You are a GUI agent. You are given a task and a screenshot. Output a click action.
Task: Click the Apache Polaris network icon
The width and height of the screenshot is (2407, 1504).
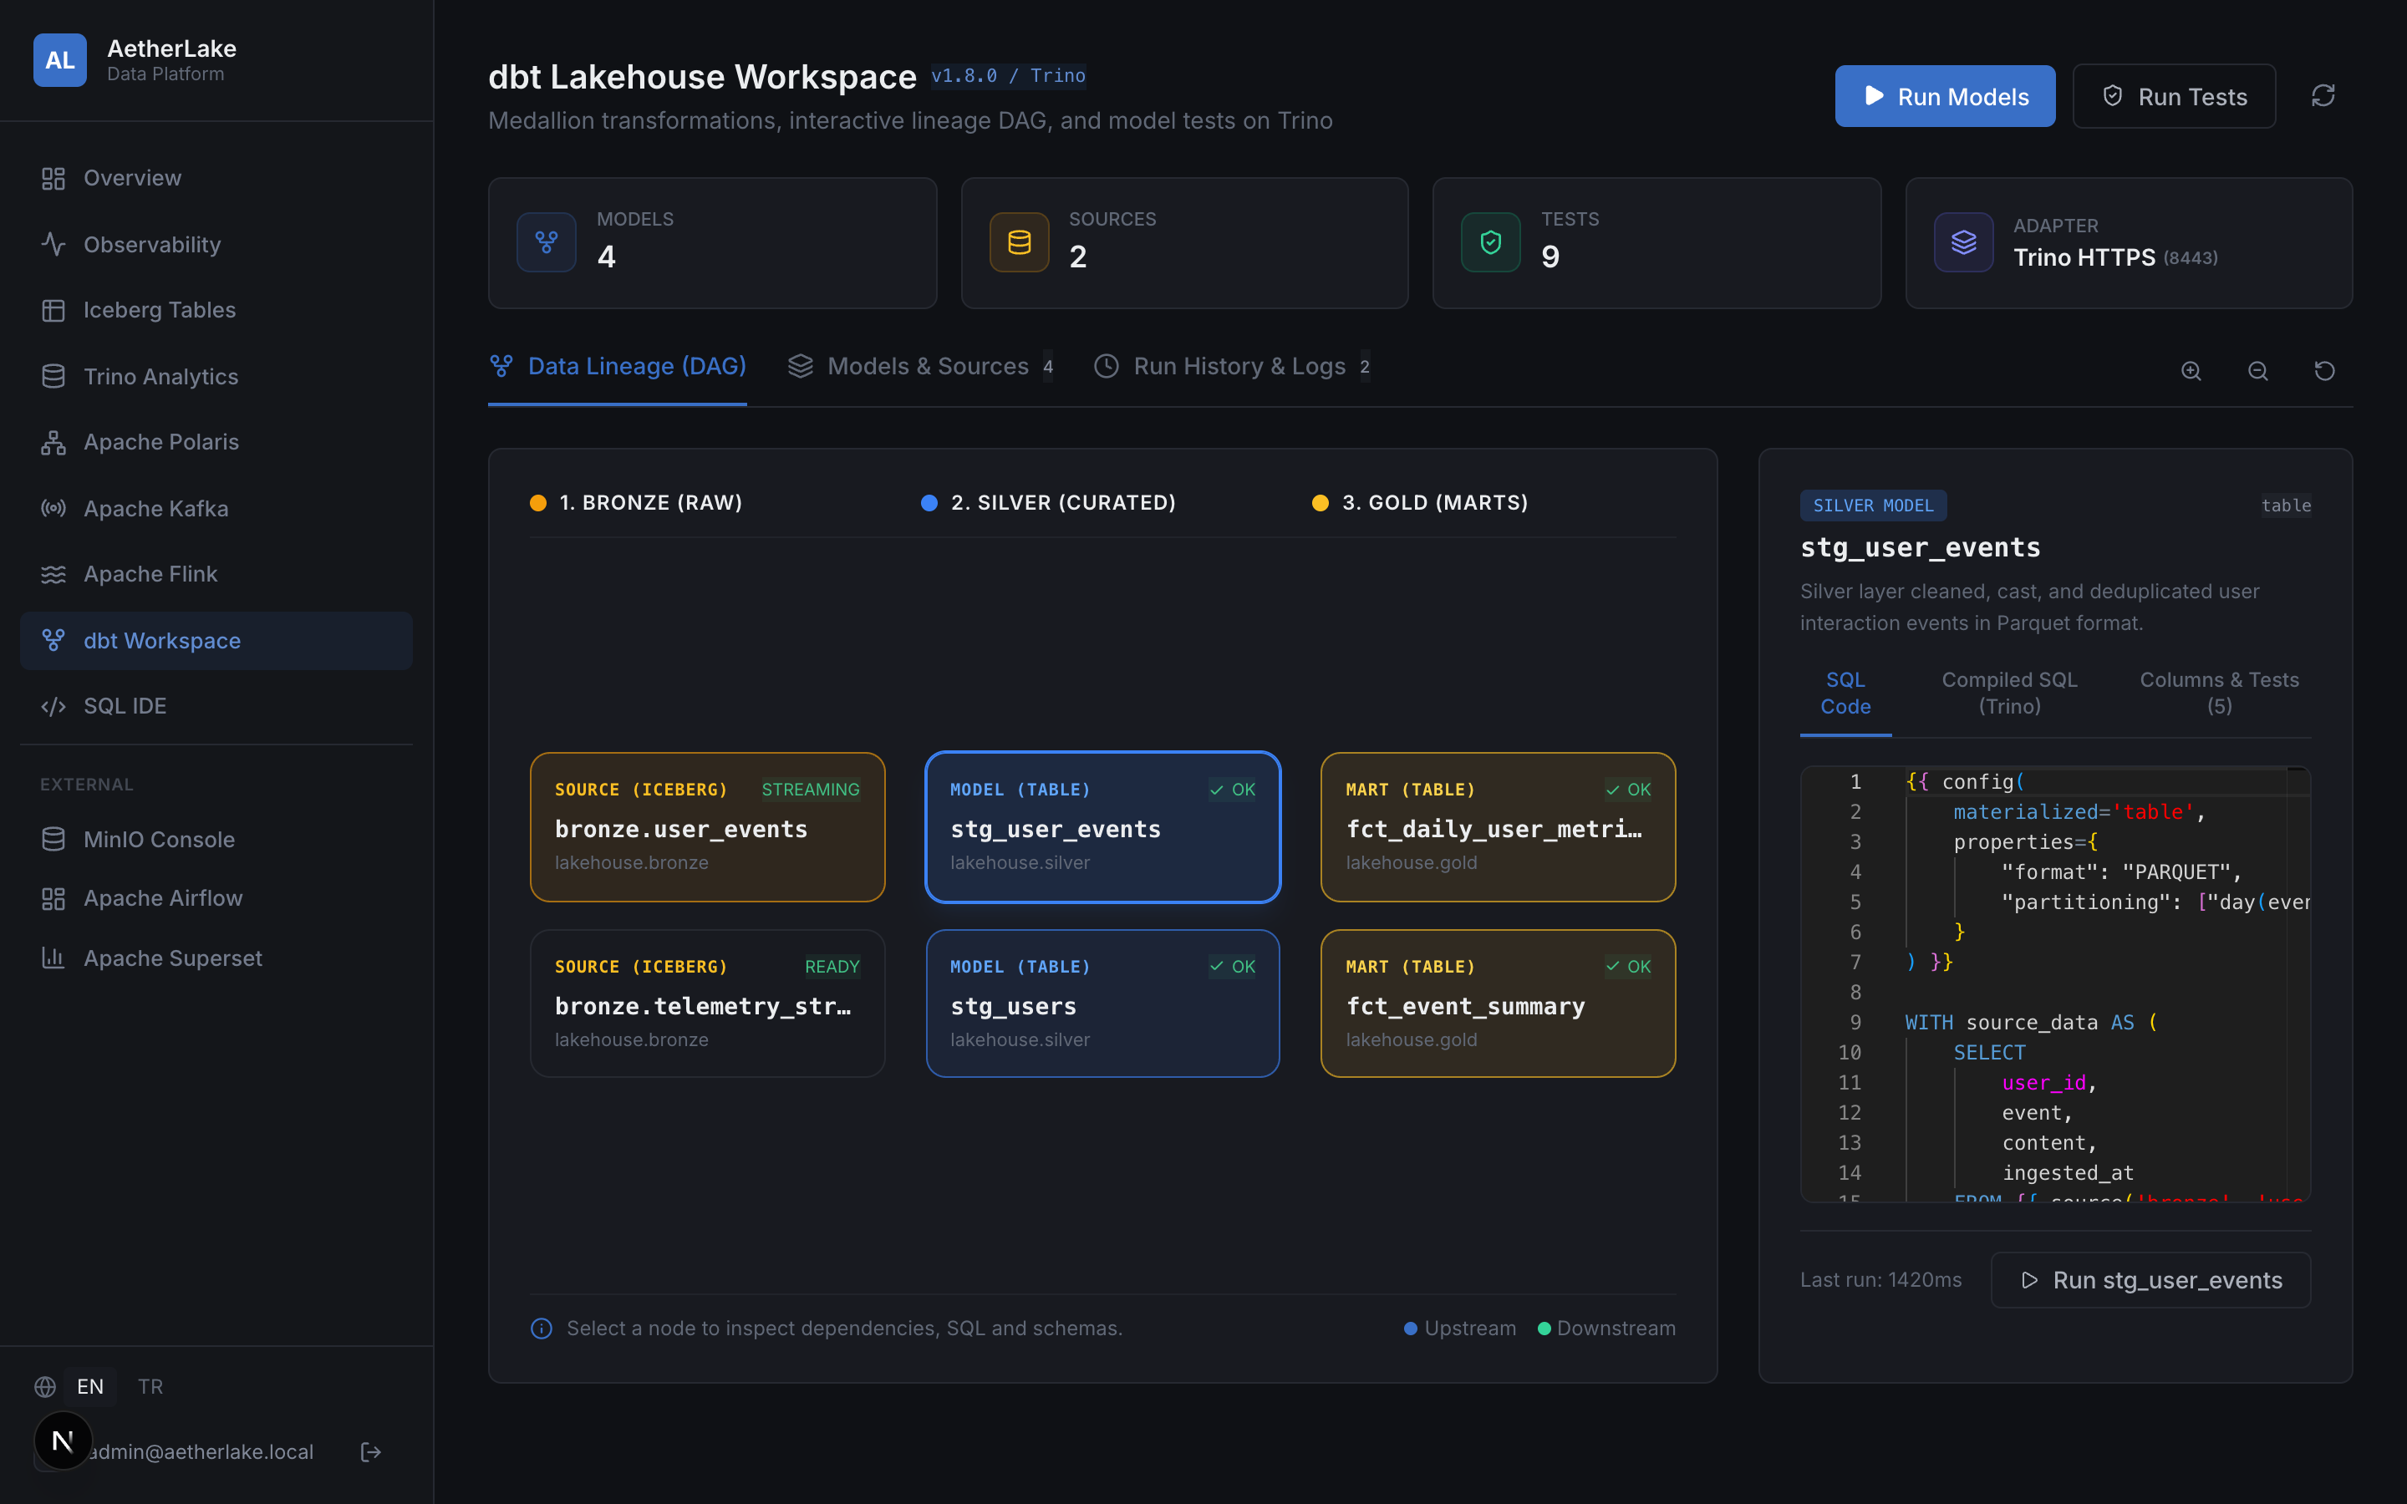53,443
